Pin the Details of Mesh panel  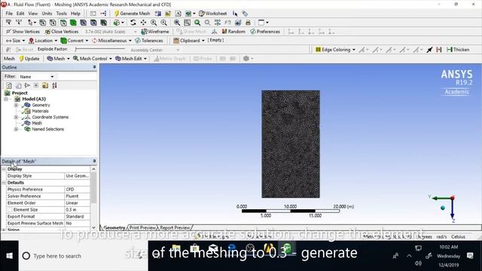pyautogui.click(x=94, y=161)
